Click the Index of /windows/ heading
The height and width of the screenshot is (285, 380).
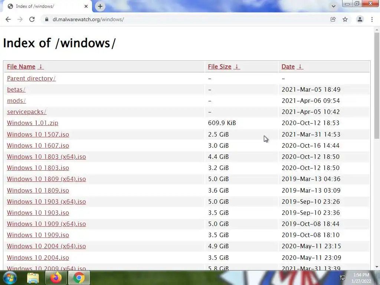tap(59, 43)
